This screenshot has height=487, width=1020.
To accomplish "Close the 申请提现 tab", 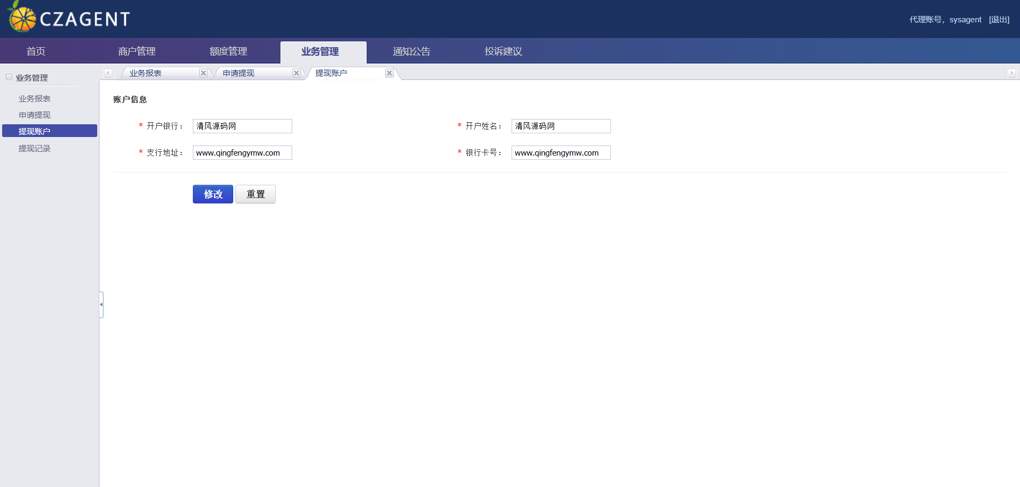I will [296, 73].
